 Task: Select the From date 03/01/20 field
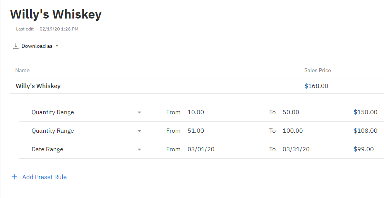coord(201,149)
